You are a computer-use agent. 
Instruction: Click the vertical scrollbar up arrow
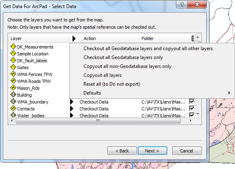click(198, 37)
